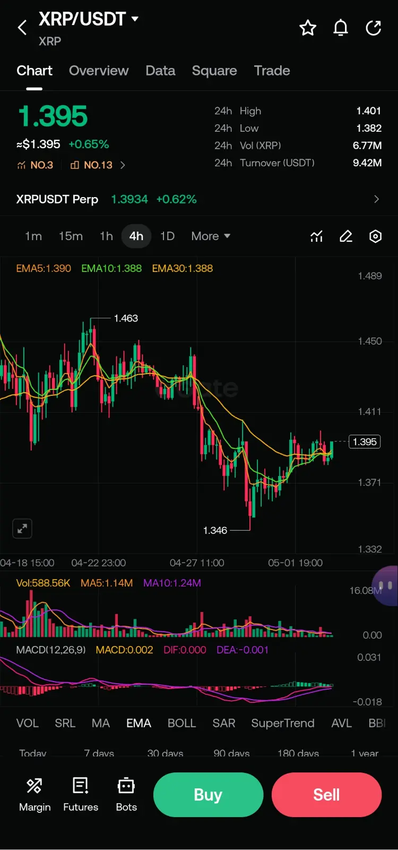Select the 90 days performance range
This screenshot has height=850, width=398.
coord(231,753)
